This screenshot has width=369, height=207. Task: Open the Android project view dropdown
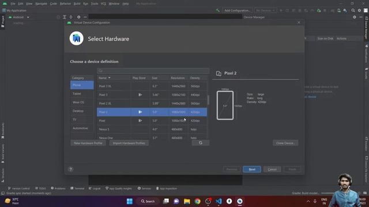pos(19,17)
